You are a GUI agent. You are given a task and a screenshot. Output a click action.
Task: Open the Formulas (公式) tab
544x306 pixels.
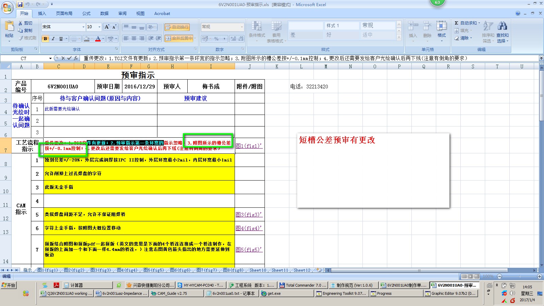tap(86, 14)
